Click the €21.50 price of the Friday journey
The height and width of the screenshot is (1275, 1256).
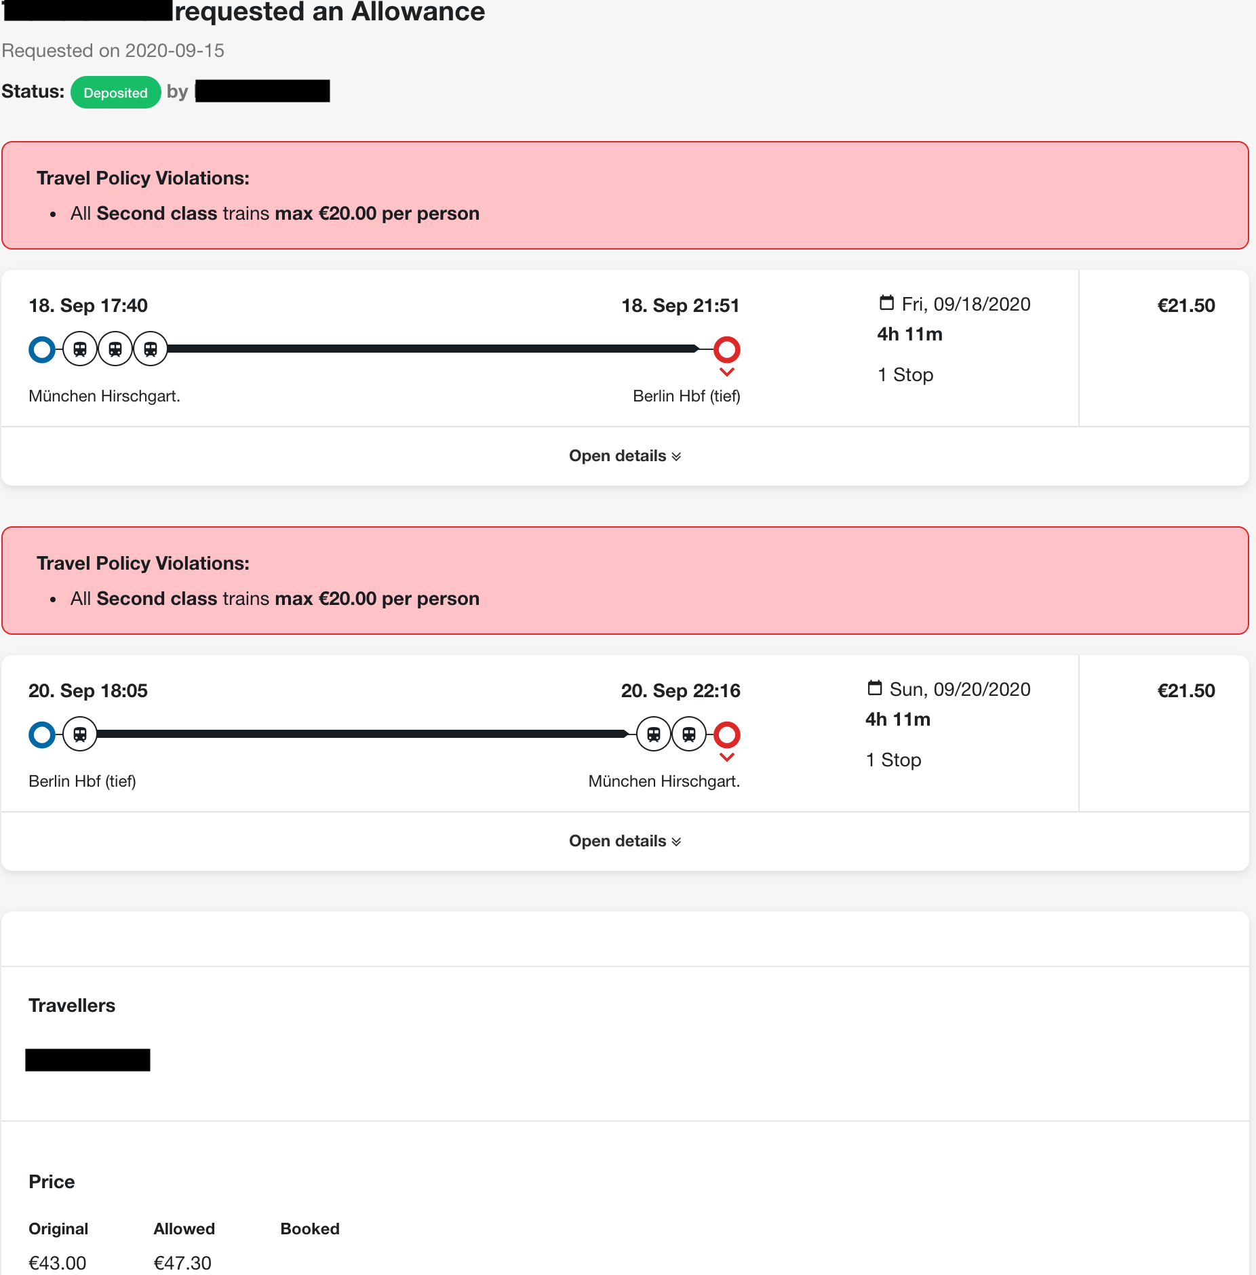point(1185,305)
